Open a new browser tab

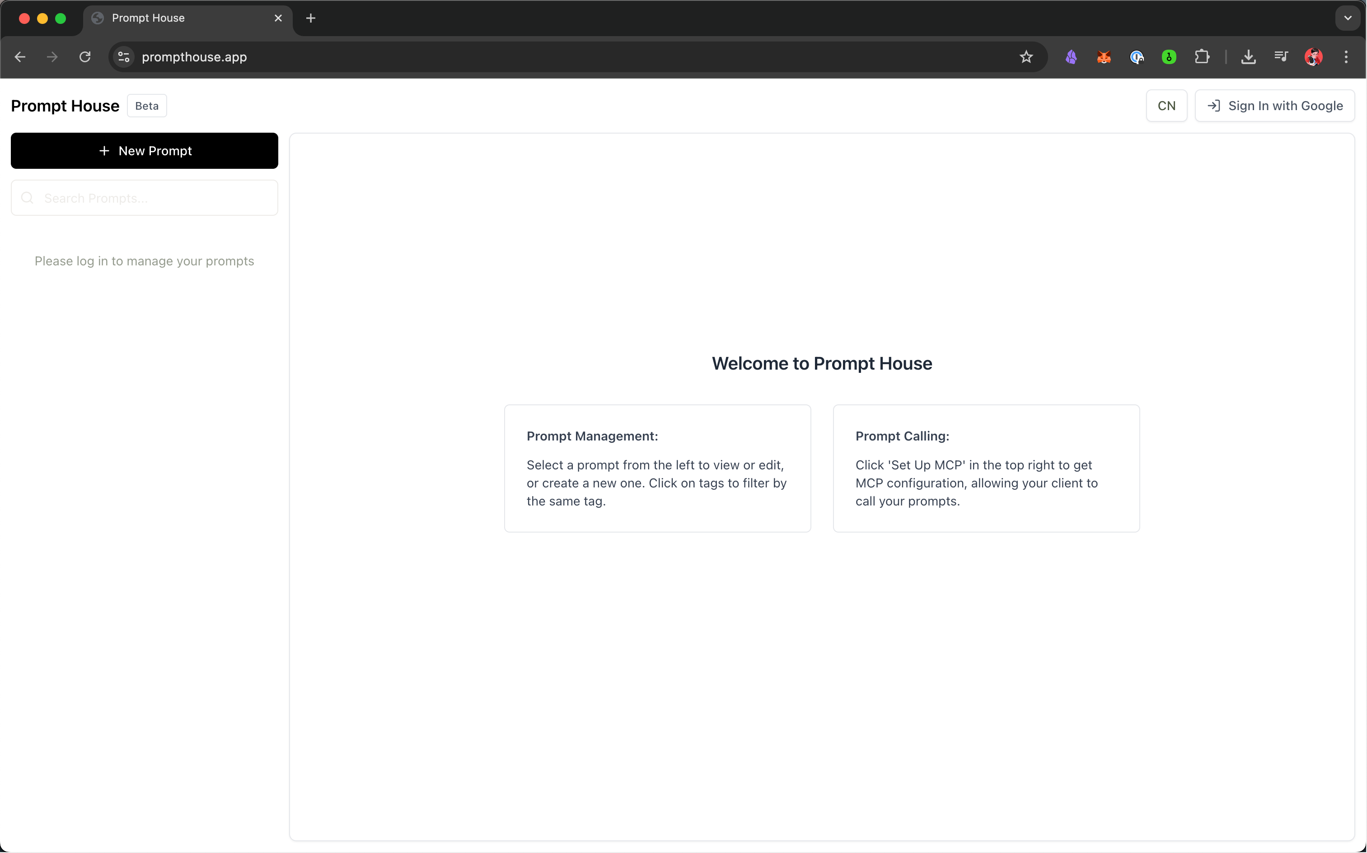(310, 18)
